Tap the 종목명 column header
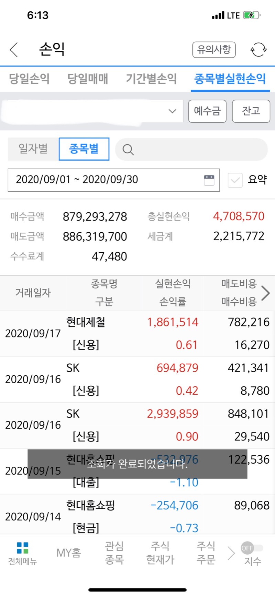Image resolution: width=275 pixels, height=597 pixels. coord(104,284)
